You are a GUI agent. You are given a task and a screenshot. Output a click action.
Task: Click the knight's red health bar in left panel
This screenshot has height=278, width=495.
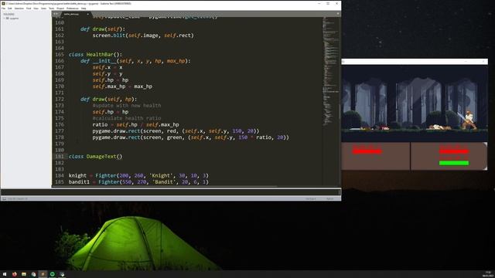point(367,151)
